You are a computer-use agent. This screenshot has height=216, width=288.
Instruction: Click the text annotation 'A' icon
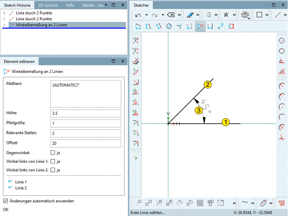click(x=226, y=15)
